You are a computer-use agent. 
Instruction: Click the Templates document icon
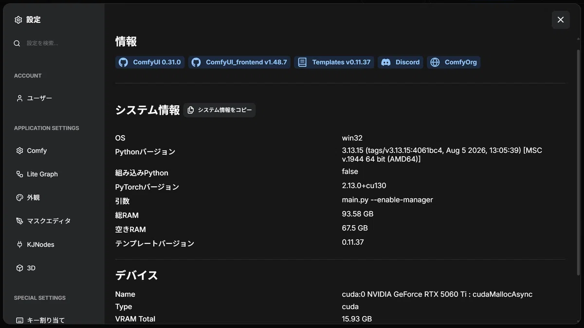coord(302,62)
